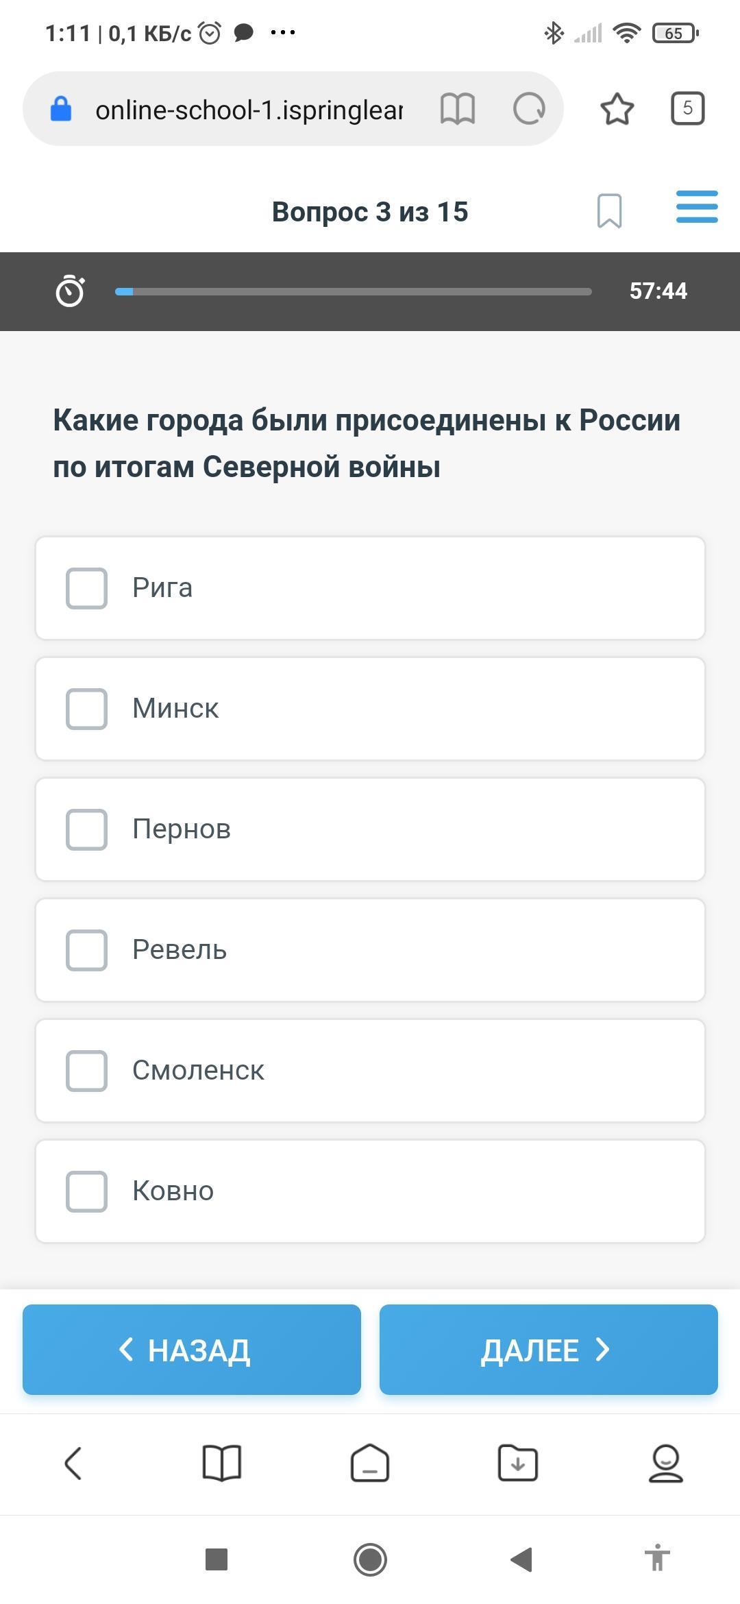Select the Смоленск answer checkbox

click(86, 1071)
